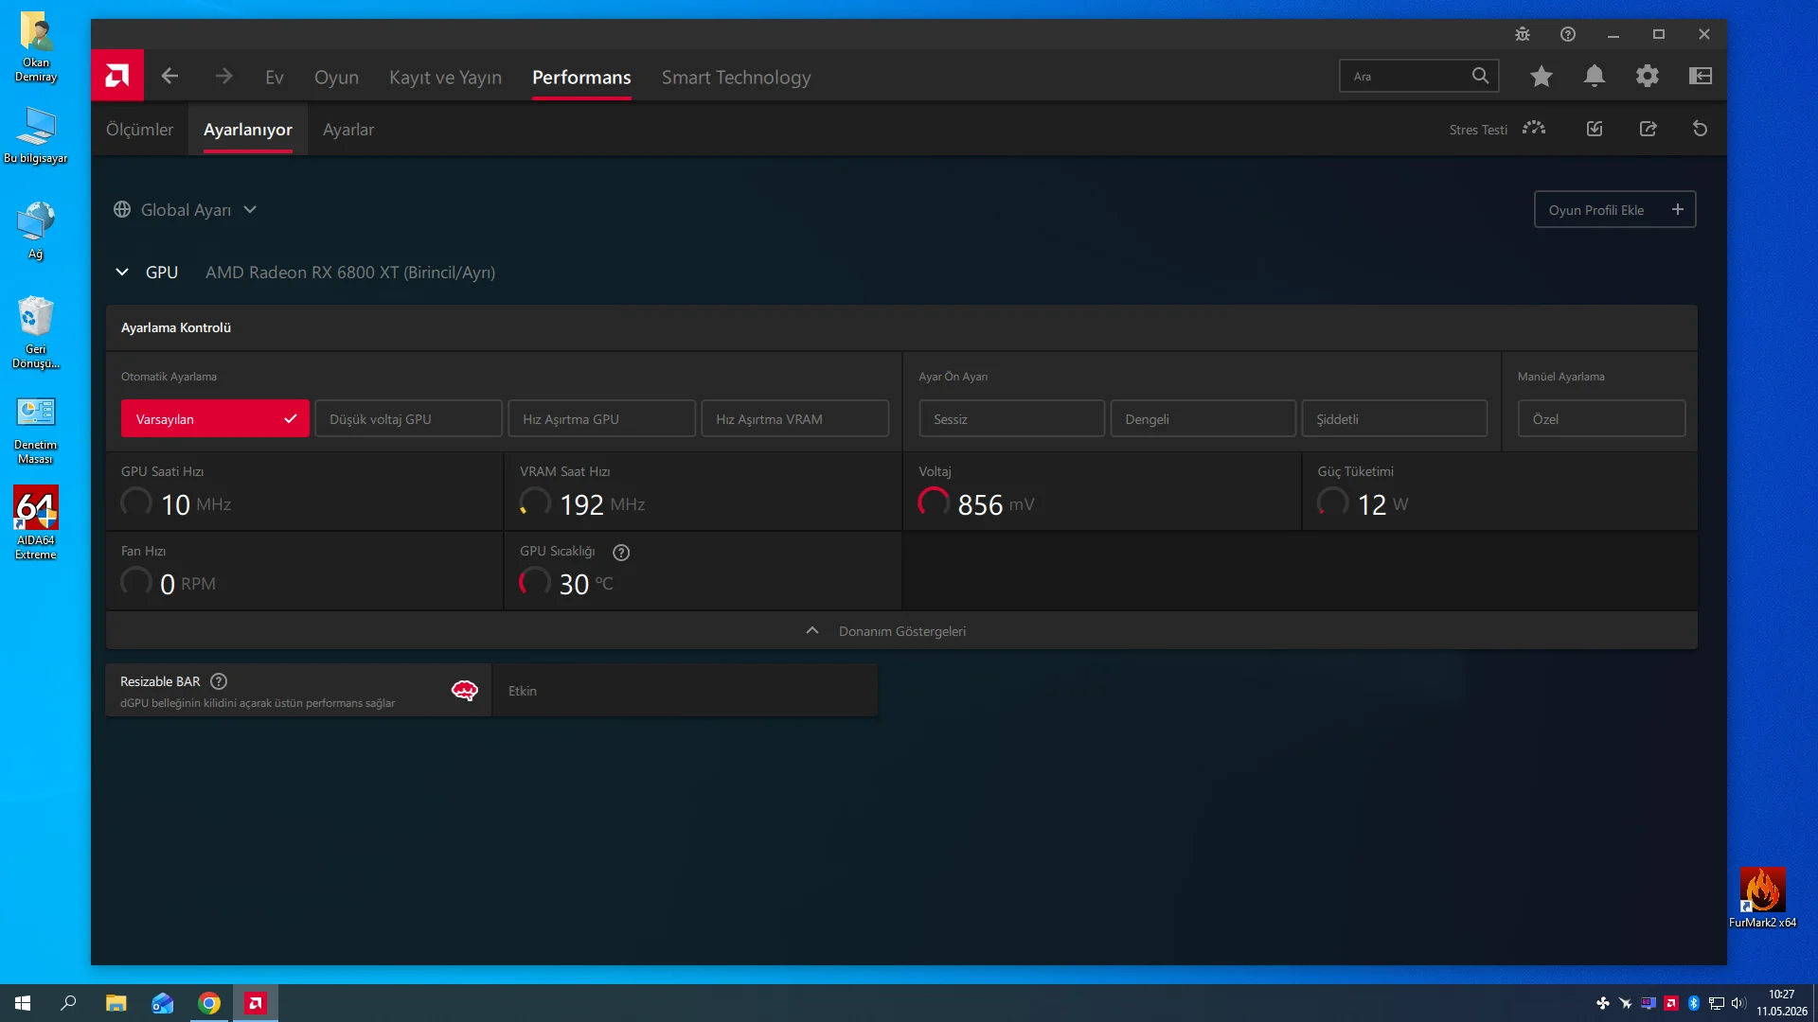Select the Ayarlanıyor subtab
The image size is (1818, 1022).
point(248,130)
